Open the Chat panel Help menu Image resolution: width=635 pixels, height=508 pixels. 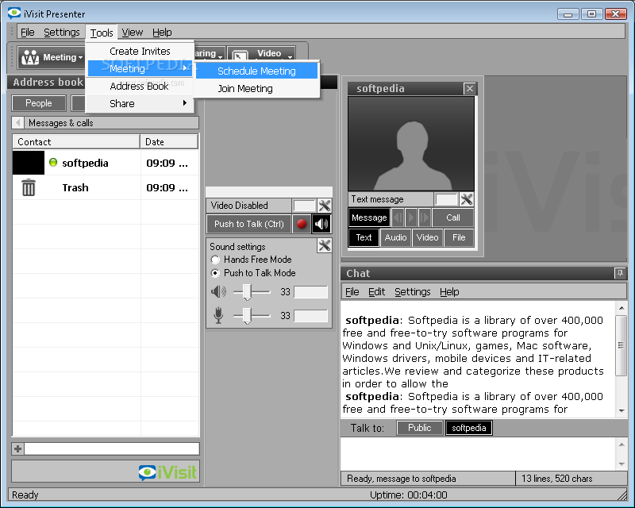[449, 291]
